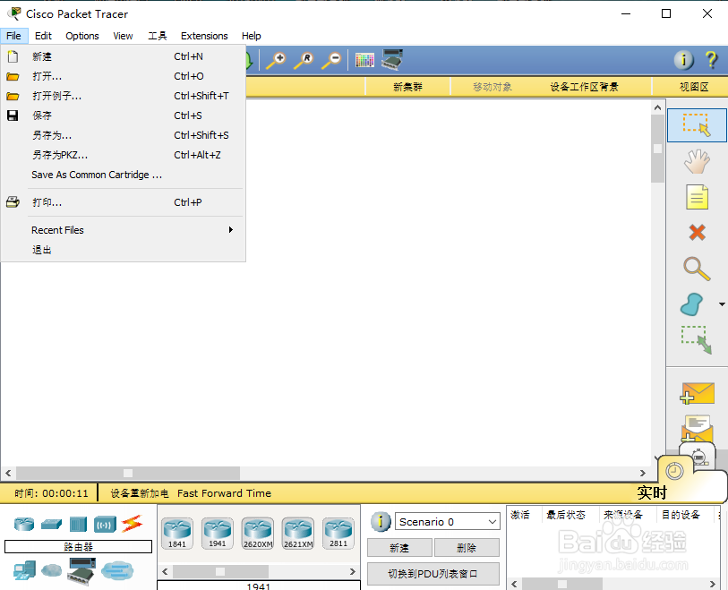This screenshot has width=728, height=590.
Task: Expand the Recent Files submenu
Action: point(123,230)
